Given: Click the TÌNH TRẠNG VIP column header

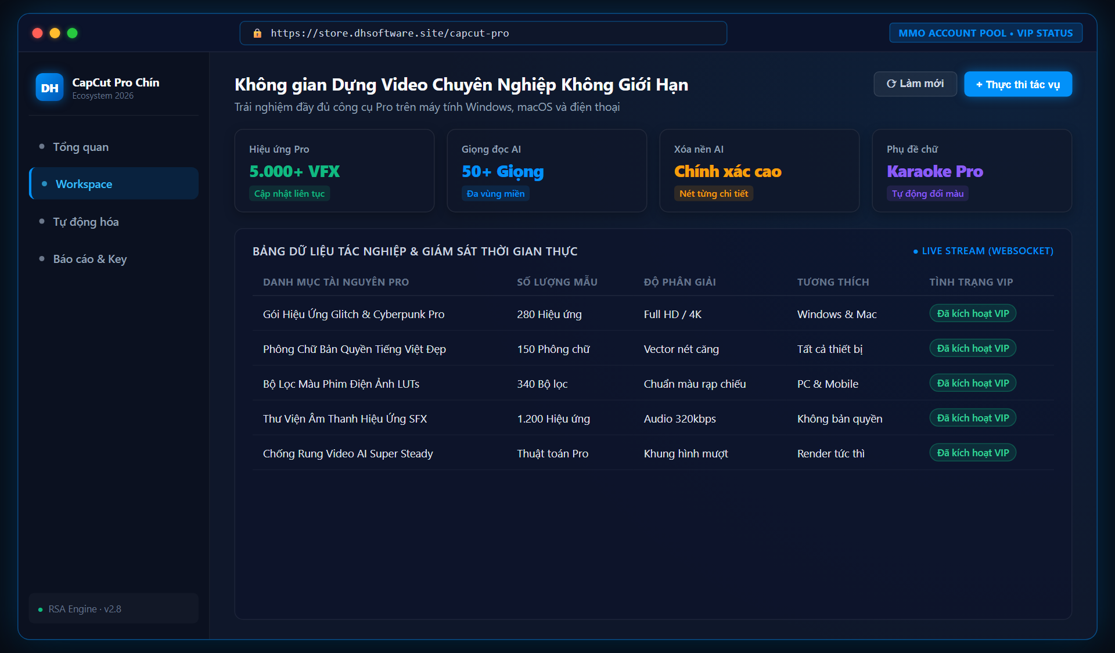Looking at the screenshot, I should coord(971,282).
